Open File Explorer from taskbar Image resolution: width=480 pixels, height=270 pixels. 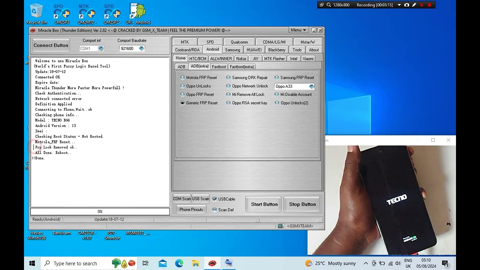[x=195, y=263]
